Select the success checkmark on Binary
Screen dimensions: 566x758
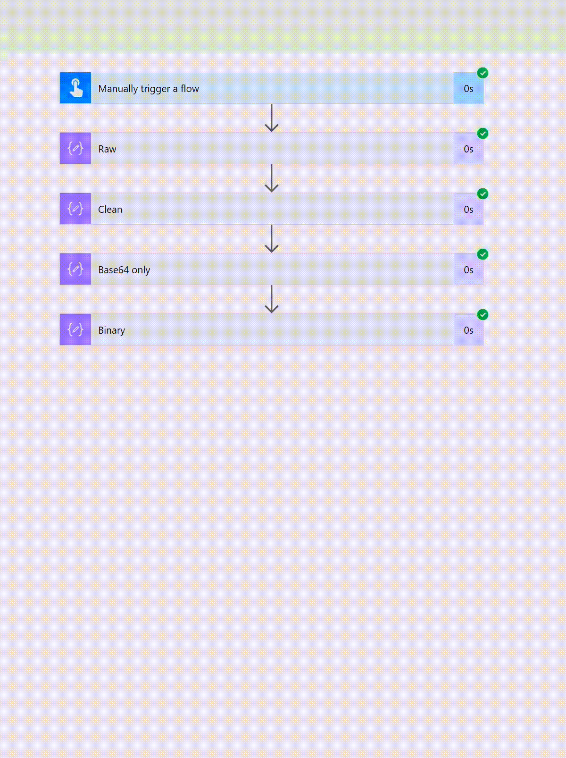[x=483, y=315]
